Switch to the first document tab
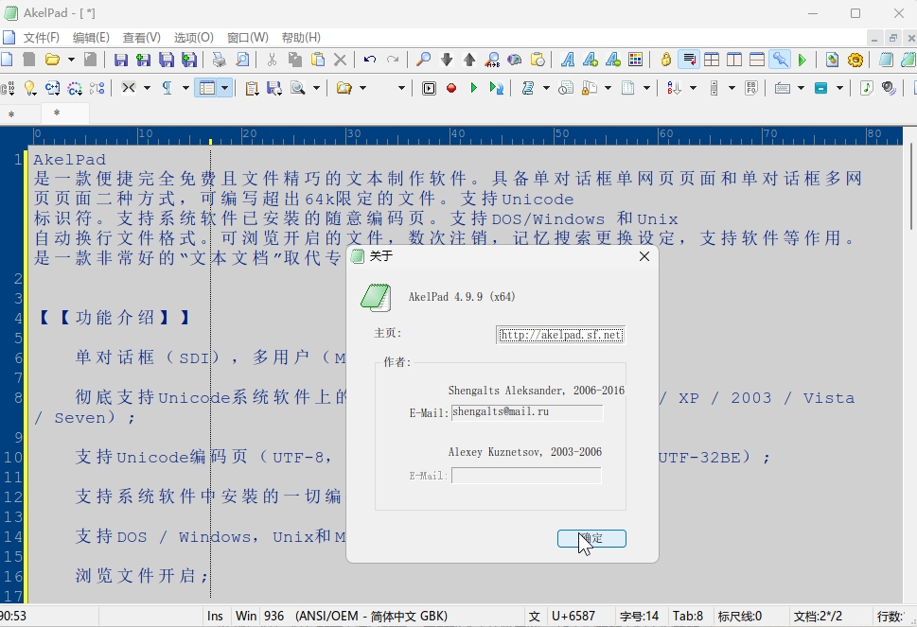This screenshot has width=917, height=627. pos(21,114)
